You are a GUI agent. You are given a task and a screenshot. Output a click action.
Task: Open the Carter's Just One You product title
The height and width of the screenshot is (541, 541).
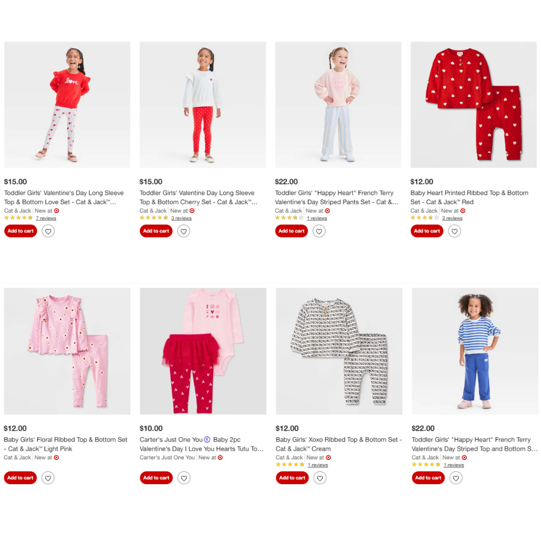click(x=201, y=444)
